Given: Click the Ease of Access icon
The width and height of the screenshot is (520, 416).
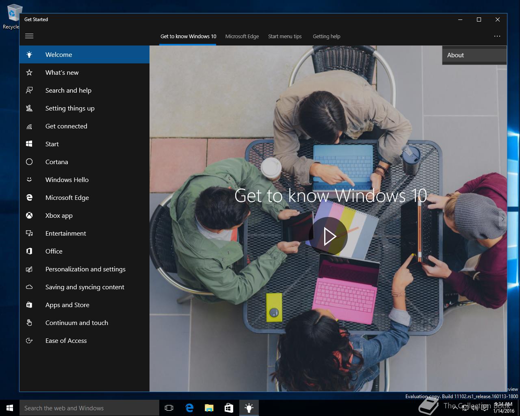Looking at the screenshot, I should coord(29,340).
